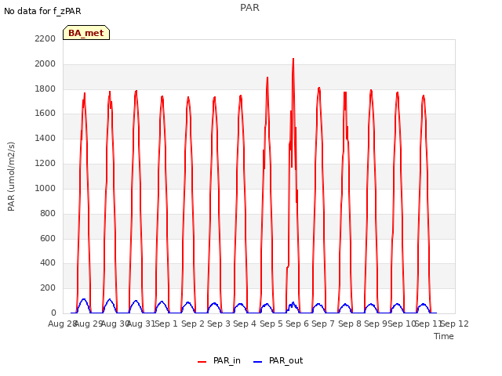Click the 1600 y-axis tick label
This screenshot has width=502, height=376.
click(x=45, y=113)
